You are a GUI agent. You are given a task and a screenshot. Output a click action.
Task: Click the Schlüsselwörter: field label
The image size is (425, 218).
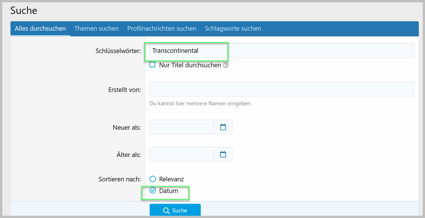point(118,51)
